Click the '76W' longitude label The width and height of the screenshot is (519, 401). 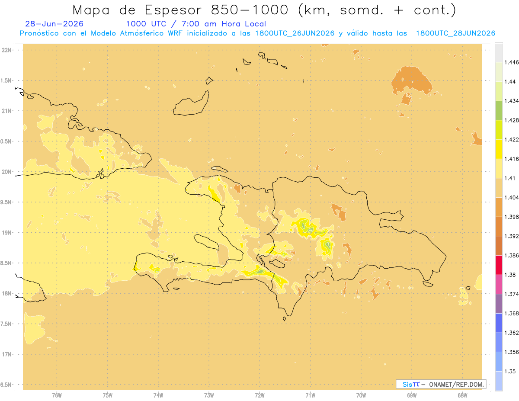(x=57, y=395)
